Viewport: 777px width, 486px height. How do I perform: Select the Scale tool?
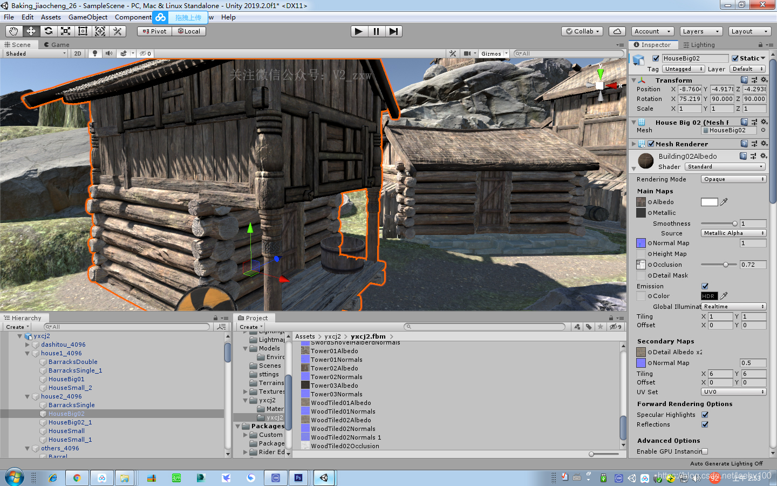[65, 31]
